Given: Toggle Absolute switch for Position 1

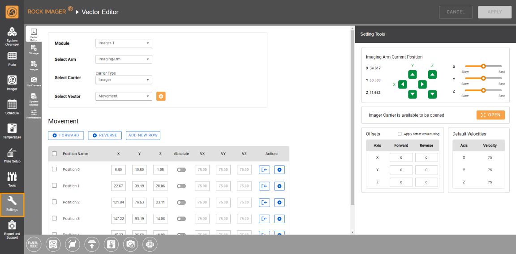Looking at the screenshot, I should (181, 186).
